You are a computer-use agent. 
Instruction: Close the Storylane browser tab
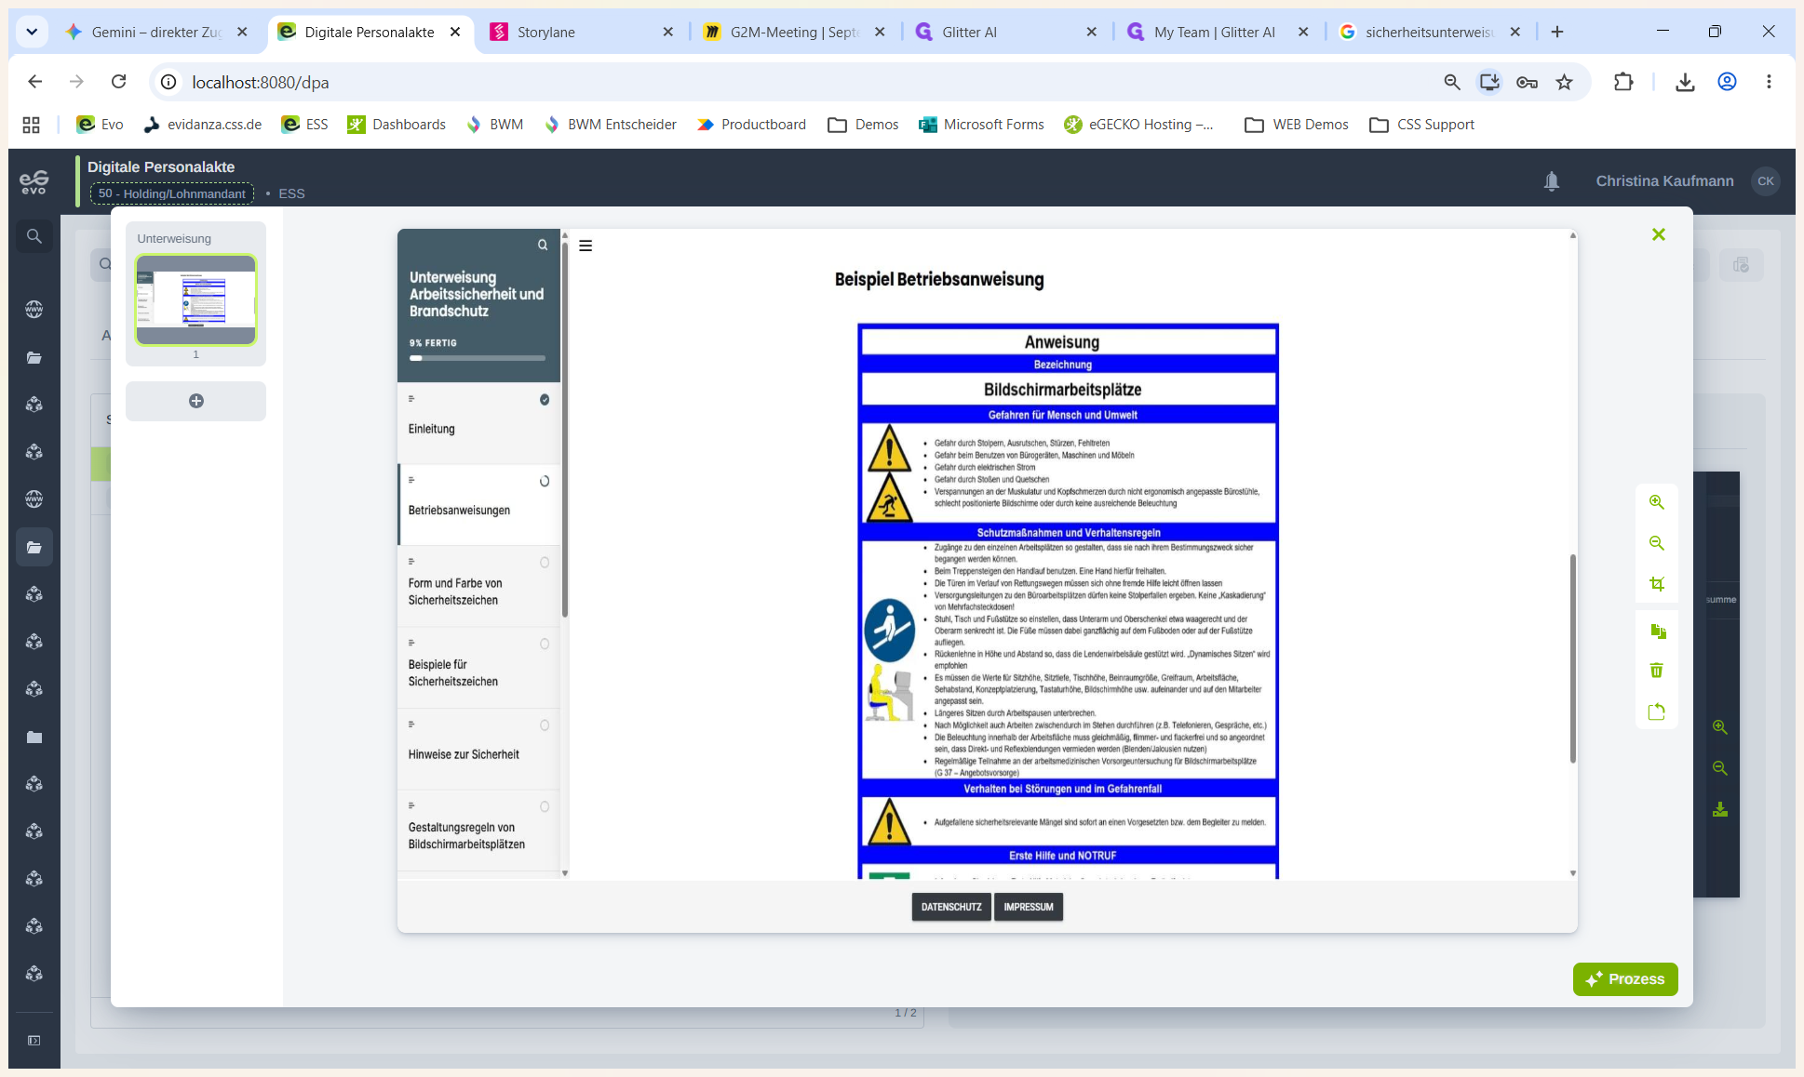point(667,32)
